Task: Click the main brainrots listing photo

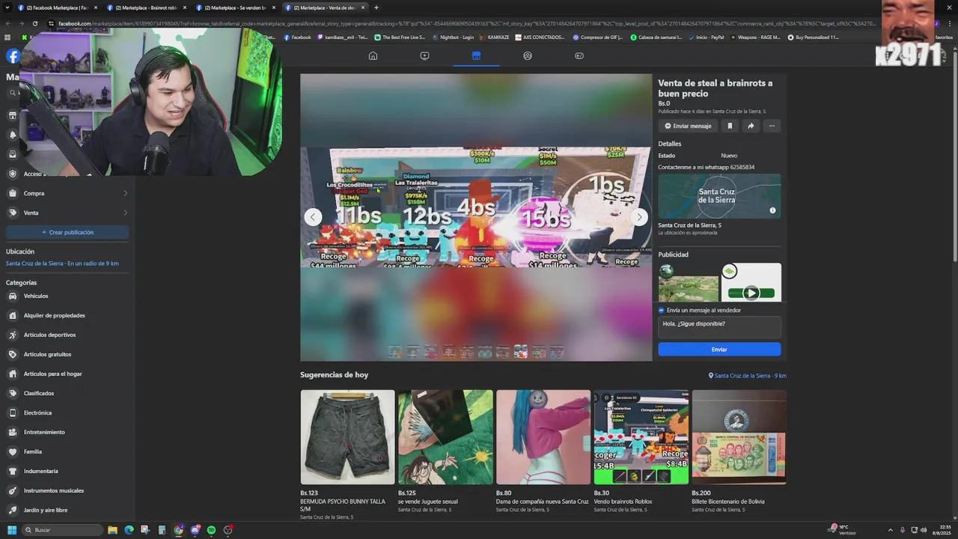Action: click(x=476, y=207)
